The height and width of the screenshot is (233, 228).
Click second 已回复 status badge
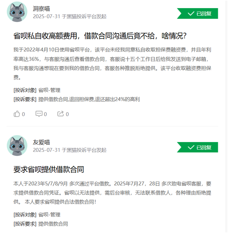[198, 147]
